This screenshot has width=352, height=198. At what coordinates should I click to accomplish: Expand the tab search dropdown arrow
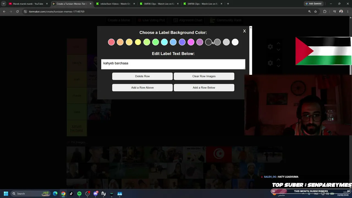[x=4, y=4]
